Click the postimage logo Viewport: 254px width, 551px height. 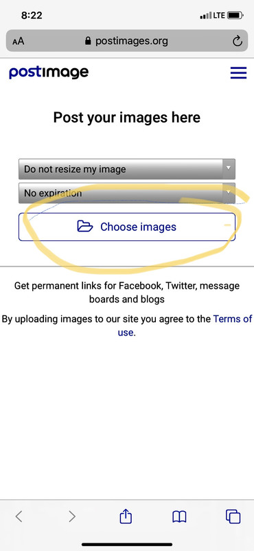click(x=49, y=73)
